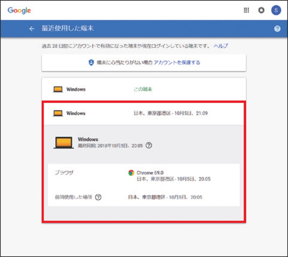
Task: Click the Google logo
Action: pyautogui.click(x=19, y=10)
